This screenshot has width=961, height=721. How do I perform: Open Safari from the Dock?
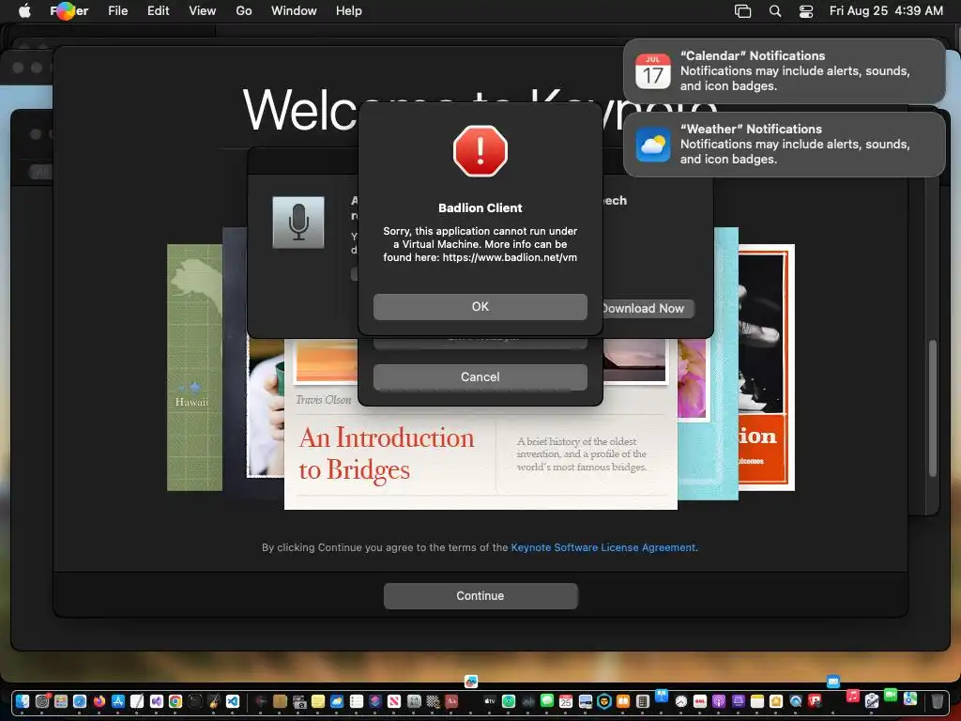[x=80, y=701]
